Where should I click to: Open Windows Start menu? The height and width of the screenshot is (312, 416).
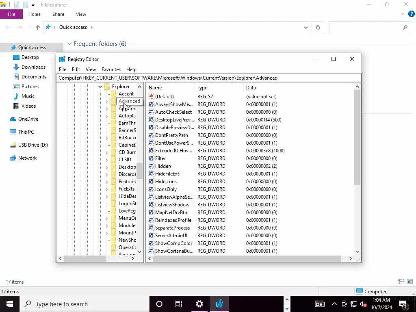point(10,304)
